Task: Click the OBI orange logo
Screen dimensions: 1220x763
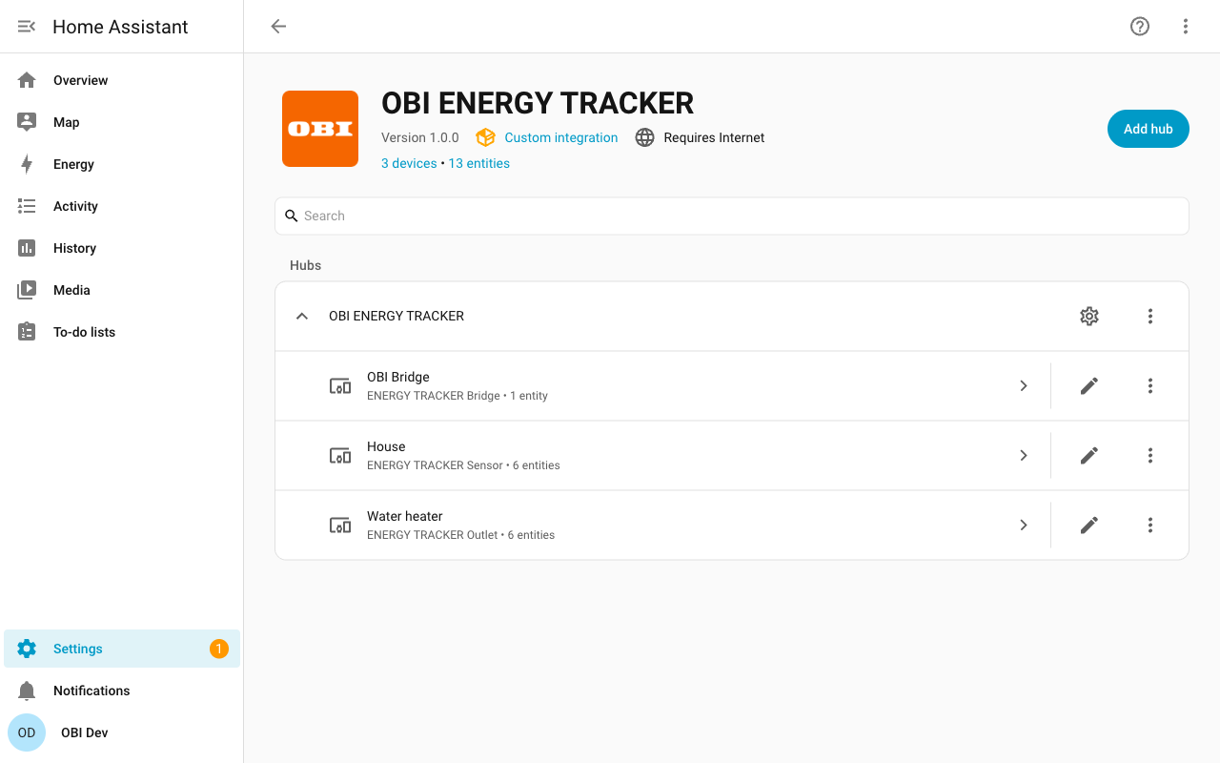Action: coord(320,129)
